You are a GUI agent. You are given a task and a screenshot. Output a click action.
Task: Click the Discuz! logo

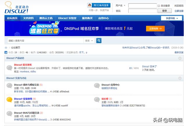point(17,7)
